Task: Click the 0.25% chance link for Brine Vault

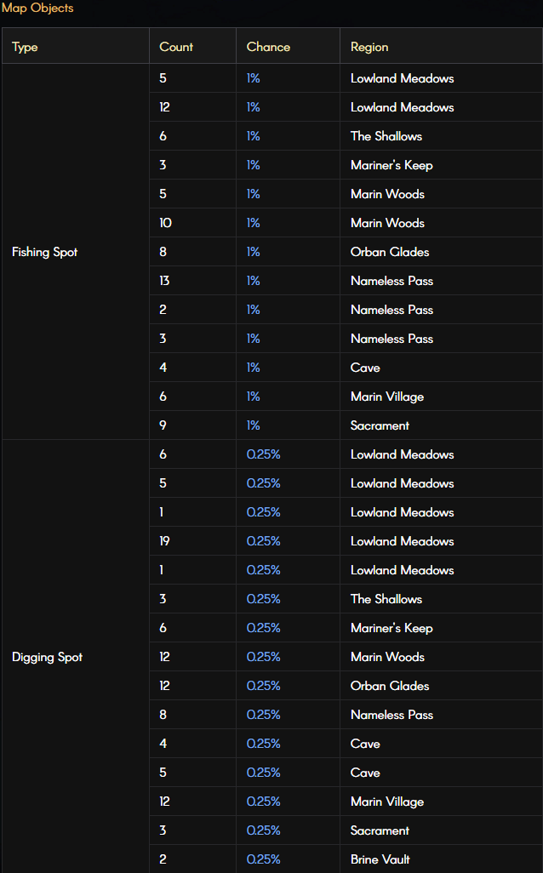Action: point(264,859)
